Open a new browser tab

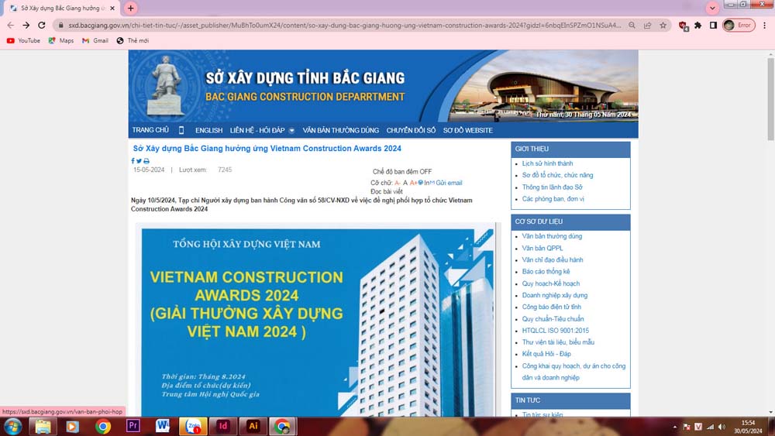(130, 8)
